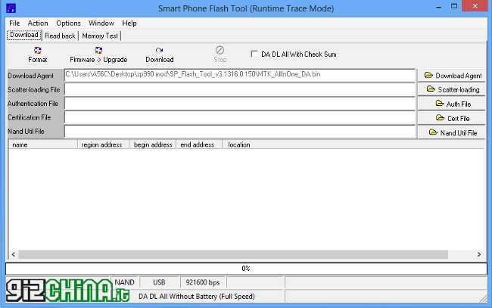Viewport: 492px width, 308px height.
Task: Start flashing with the Download icon
Action: click(x=159, y=50)
